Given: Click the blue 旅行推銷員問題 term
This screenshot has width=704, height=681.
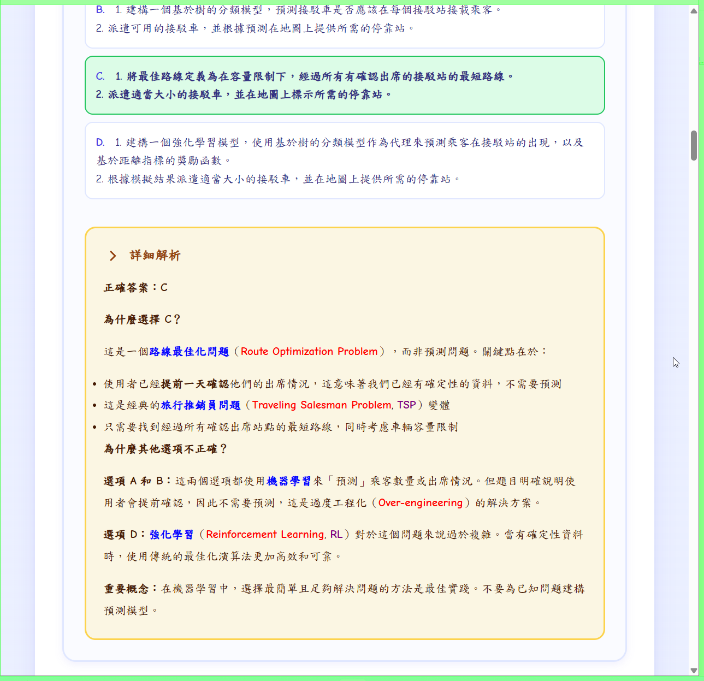Looking at the screenshot, I should 200,405.
